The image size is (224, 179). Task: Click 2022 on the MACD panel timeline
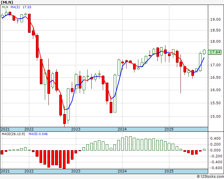pyautogui.click(x=29, y=171)
